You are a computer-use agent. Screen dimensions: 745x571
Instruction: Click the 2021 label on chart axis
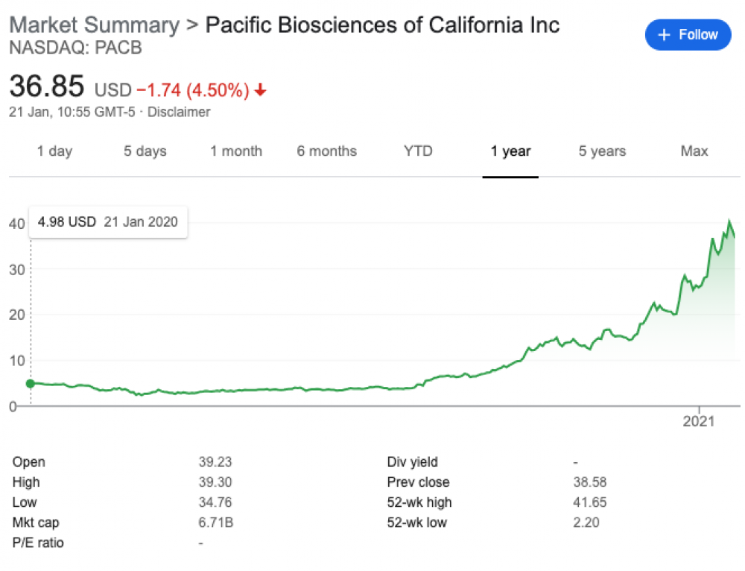click(x=700, y=421)
